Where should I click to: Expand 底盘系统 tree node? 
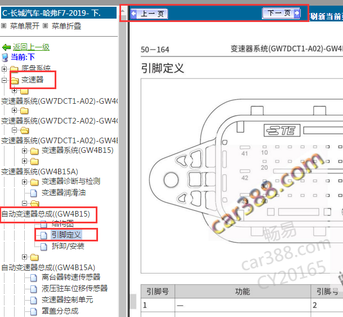click(4, 69)
